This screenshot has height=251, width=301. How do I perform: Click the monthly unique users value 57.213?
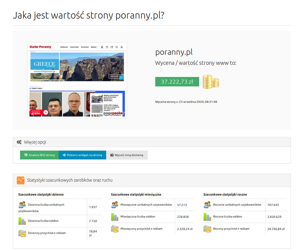pos(182,205)
